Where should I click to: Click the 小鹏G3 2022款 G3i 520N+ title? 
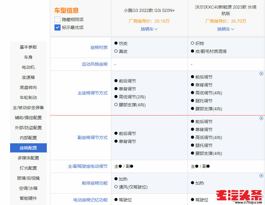[x=149, y=10]
